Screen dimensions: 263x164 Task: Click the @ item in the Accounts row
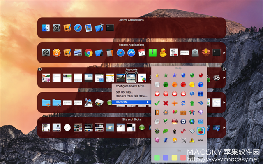[x=217, y=78]
